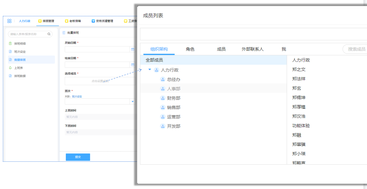Select 全部成员 at top of tree
Viewport: 367px width, 189px height.
point(154,60)
